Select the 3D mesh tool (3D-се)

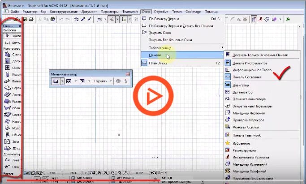point(13,148)
